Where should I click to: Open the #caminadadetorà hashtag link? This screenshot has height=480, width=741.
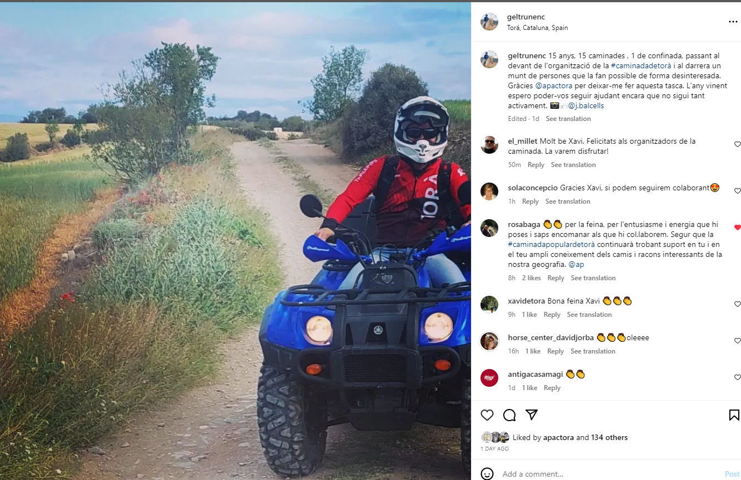[637, 65]
